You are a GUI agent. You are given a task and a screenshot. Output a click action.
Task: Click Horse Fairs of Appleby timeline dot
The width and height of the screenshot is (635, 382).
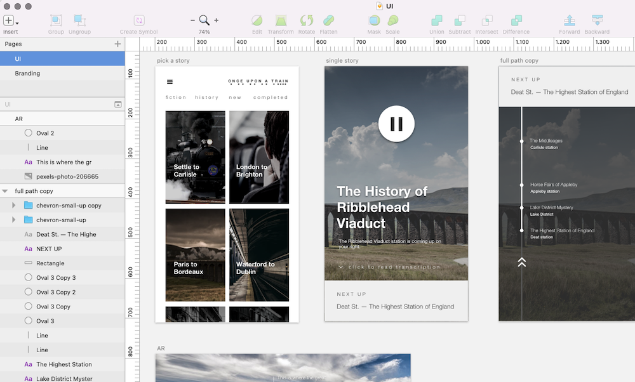(x=521, y=185)
